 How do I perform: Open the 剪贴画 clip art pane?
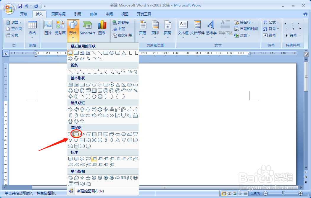[60, 28]
